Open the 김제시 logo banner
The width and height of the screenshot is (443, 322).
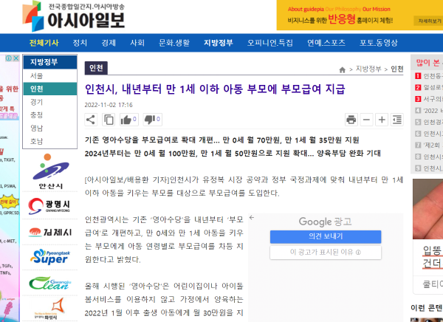[50, 232]
